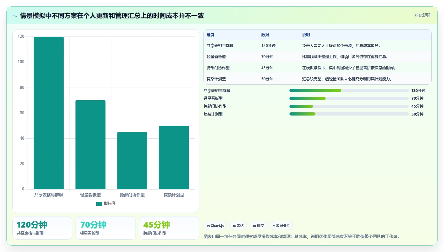Screen dimensions: 444x252
Task: Select the 复杂计划型 progress bar track
Action: pos(349,114)
